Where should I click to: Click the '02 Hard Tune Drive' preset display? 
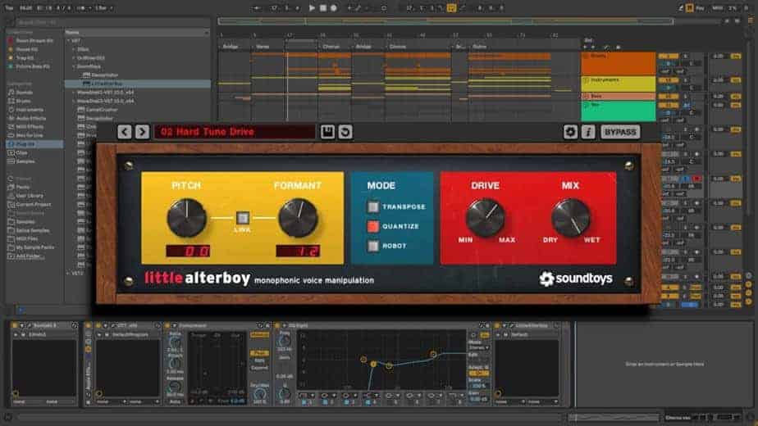[235, 132]
